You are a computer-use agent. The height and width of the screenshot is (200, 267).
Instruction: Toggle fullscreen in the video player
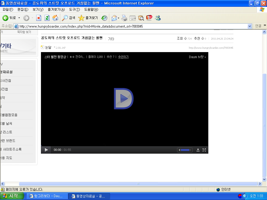pos(204,150)
